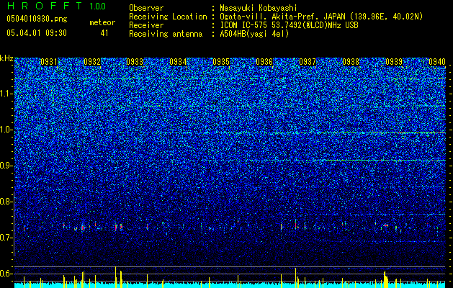Click the Receiving antenna label
Viewport: 453px width, 288px height.
(166, 34)
